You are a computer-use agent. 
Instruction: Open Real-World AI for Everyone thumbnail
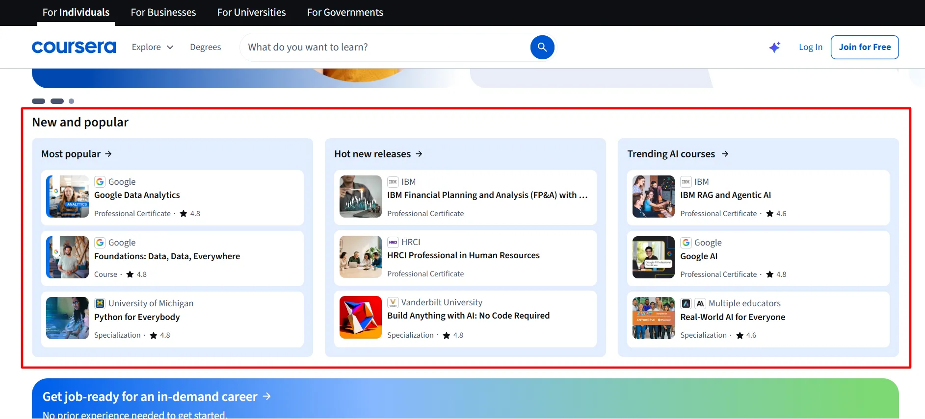coord(654,318)
